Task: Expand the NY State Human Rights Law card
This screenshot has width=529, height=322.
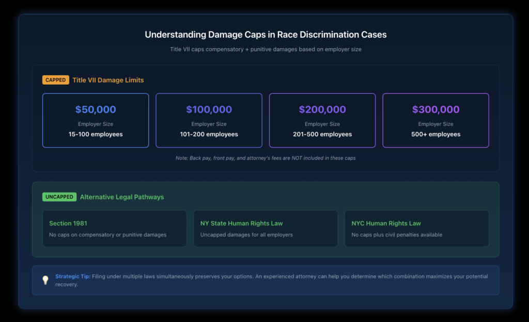Action: point(266,228)
